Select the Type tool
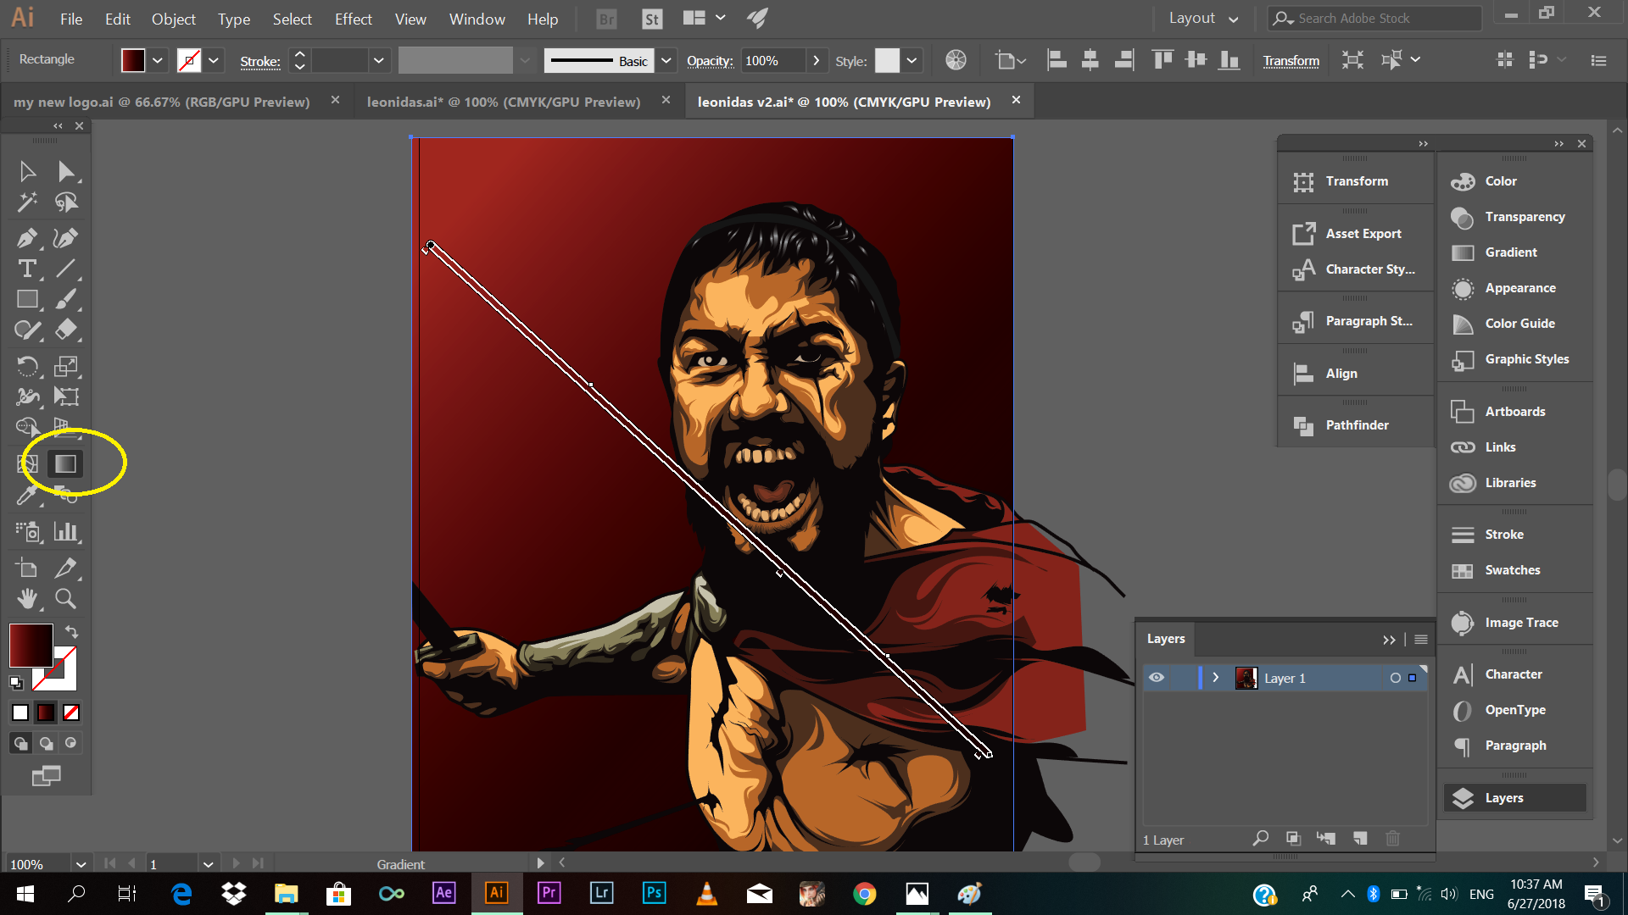 (26, 269)
